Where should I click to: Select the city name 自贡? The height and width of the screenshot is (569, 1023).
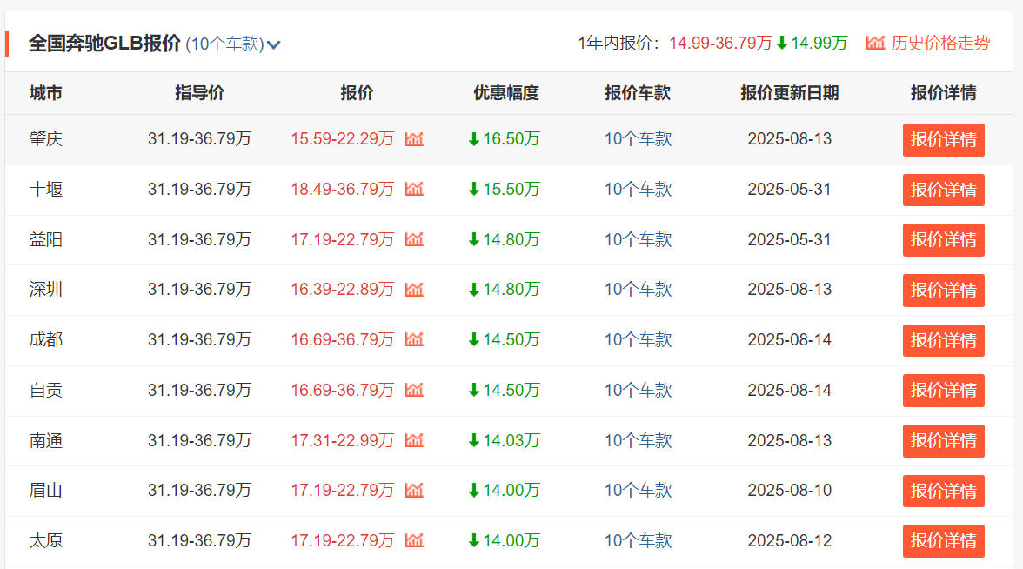[x=45, y=390]
